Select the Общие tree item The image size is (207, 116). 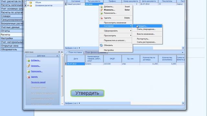coord(38,2)
